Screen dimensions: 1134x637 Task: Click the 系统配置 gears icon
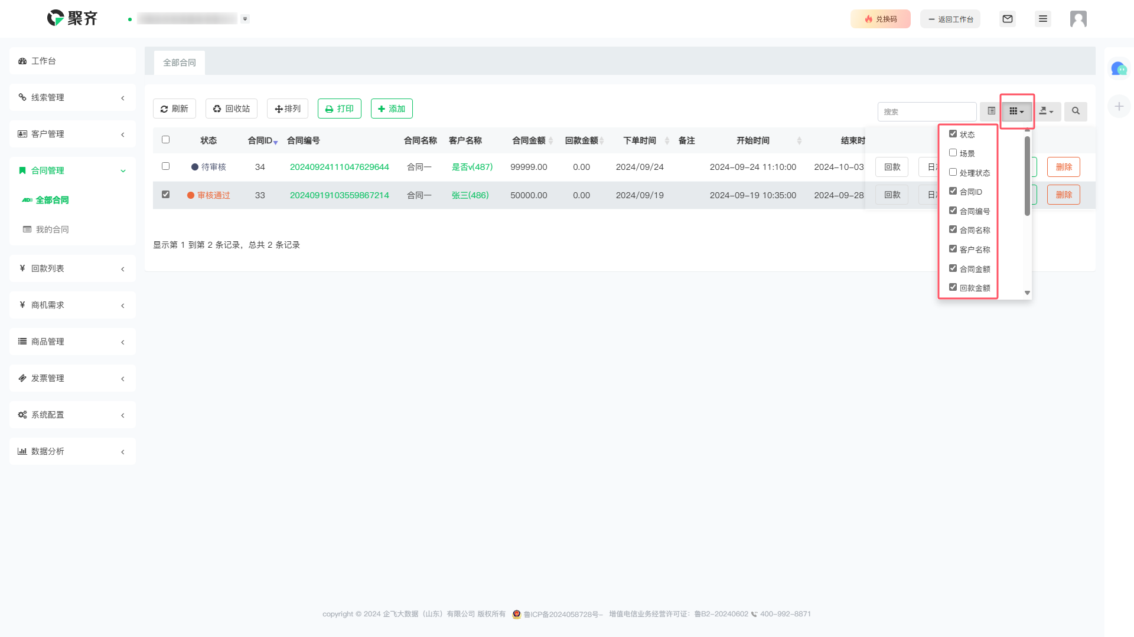(22, 415)
